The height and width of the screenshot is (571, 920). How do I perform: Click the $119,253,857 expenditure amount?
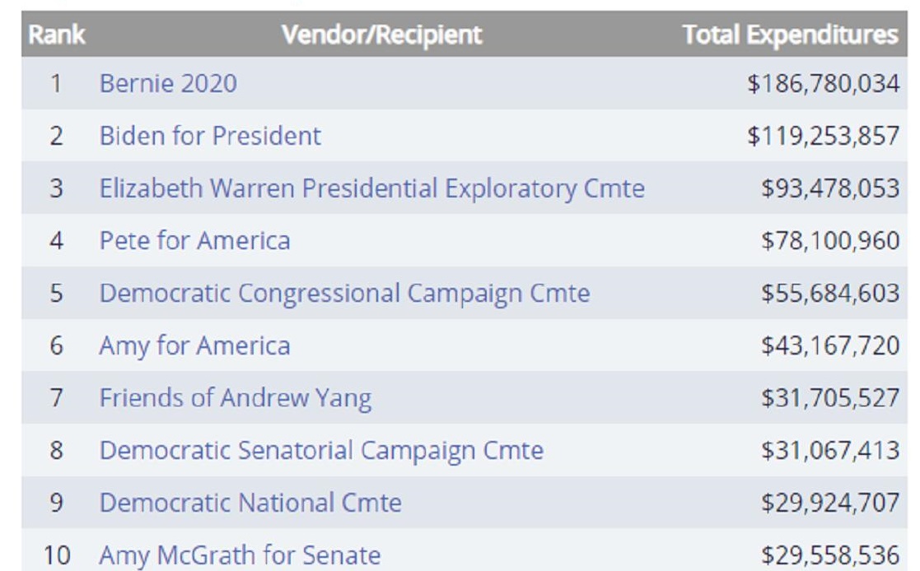pyautogui.click(x=823, y=136)
